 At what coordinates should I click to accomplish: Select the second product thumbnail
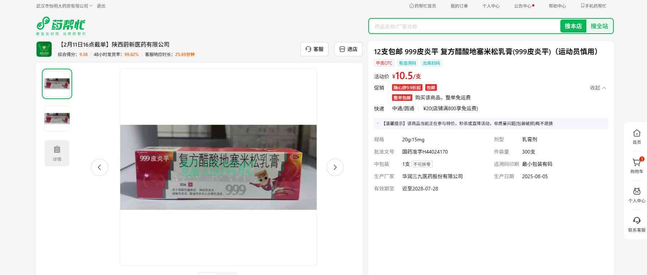(x=57, y=119)
